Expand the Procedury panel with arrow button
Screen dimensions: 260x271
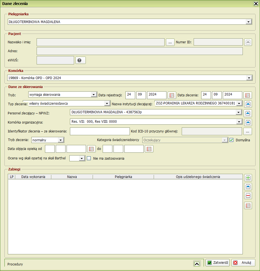[197, 264]
